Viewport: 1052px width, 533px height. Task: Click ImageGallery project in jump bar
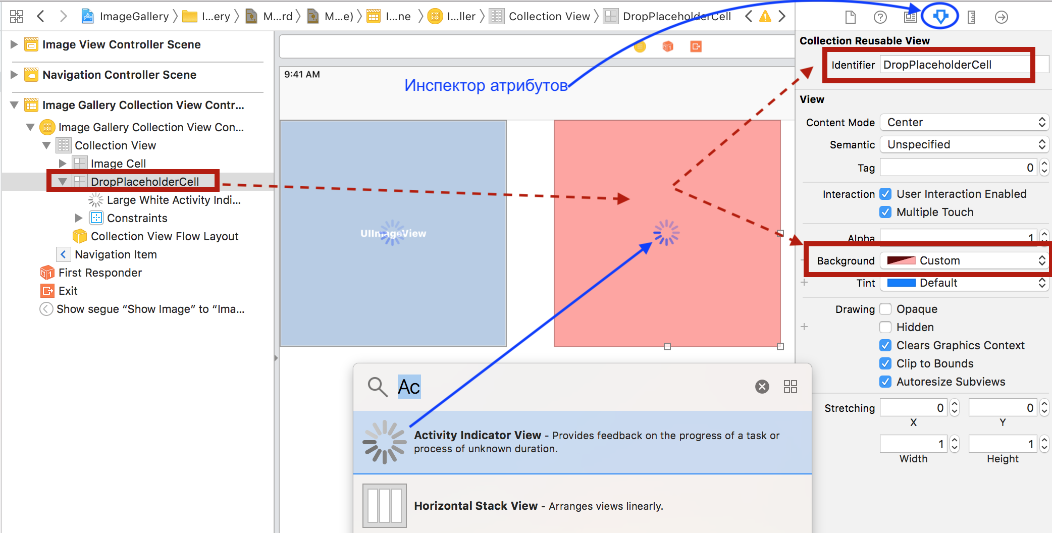(125, 17)
